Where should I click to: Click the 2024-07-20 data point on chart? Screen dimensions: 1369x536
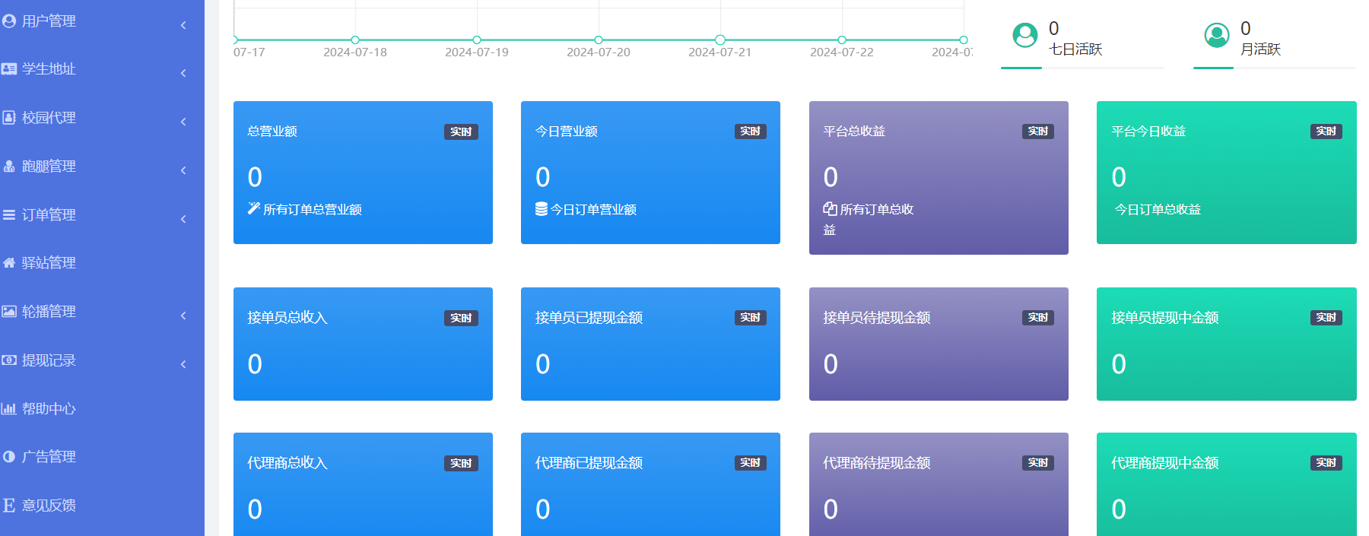(599, 40)
